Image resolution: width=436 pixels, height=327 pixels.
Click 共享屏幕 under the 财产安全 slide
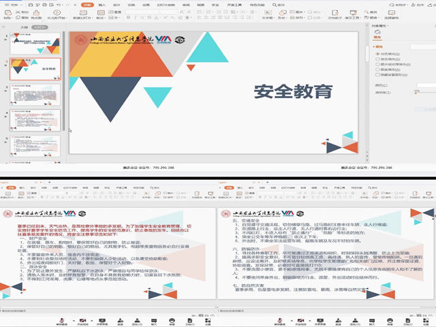[x=102, y=322]
